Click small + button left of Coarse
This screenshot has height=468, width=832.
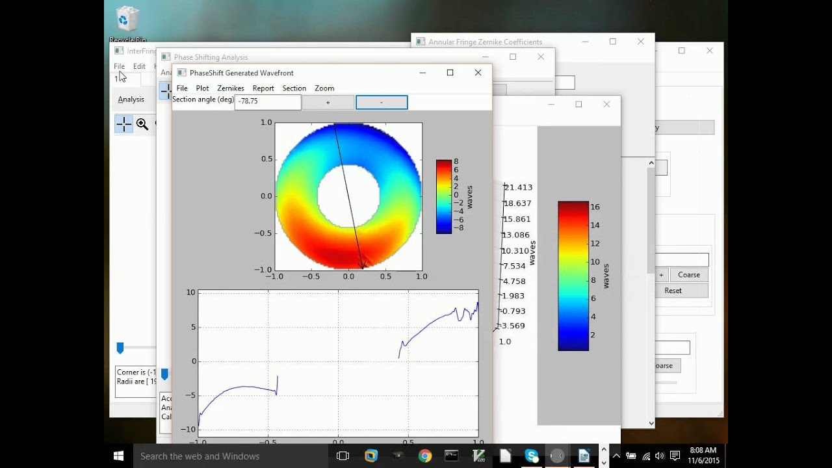[x=661, y=275]
